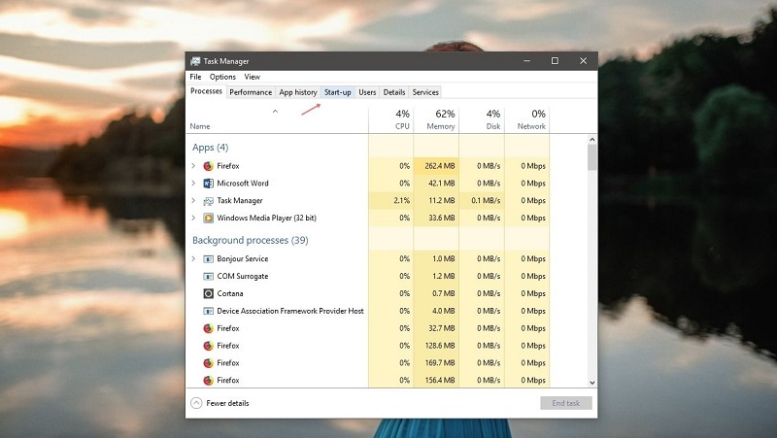This screenshot has width=777, height=438.
Task: Click the Task Manager process row icon
Action: pos(208,201)
